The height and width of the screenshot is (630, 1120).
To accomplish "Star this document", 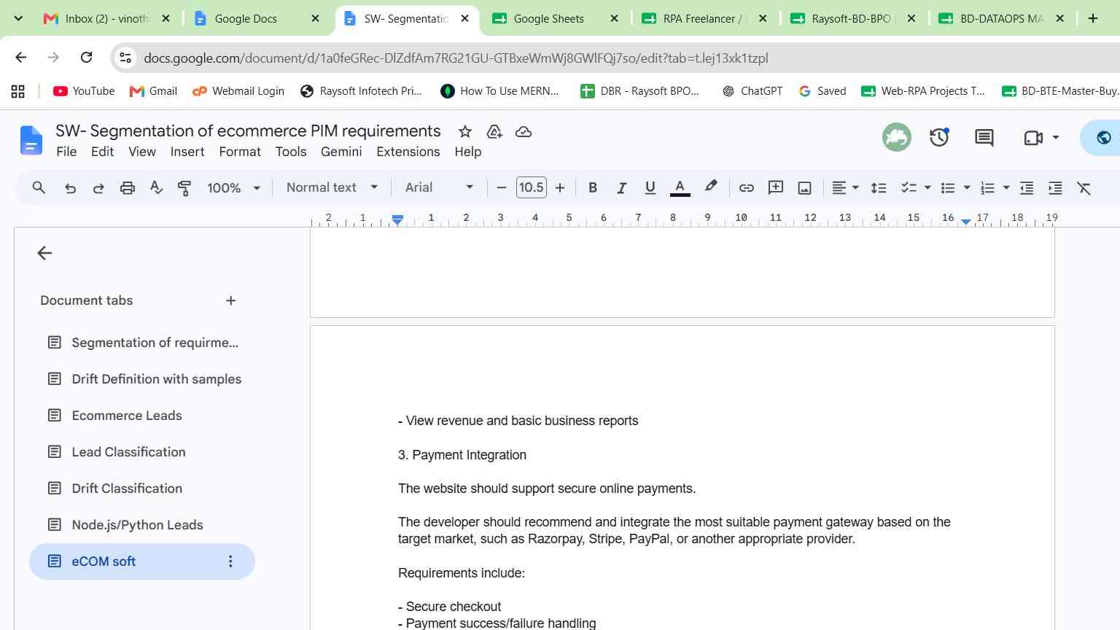I will point(465,132).
